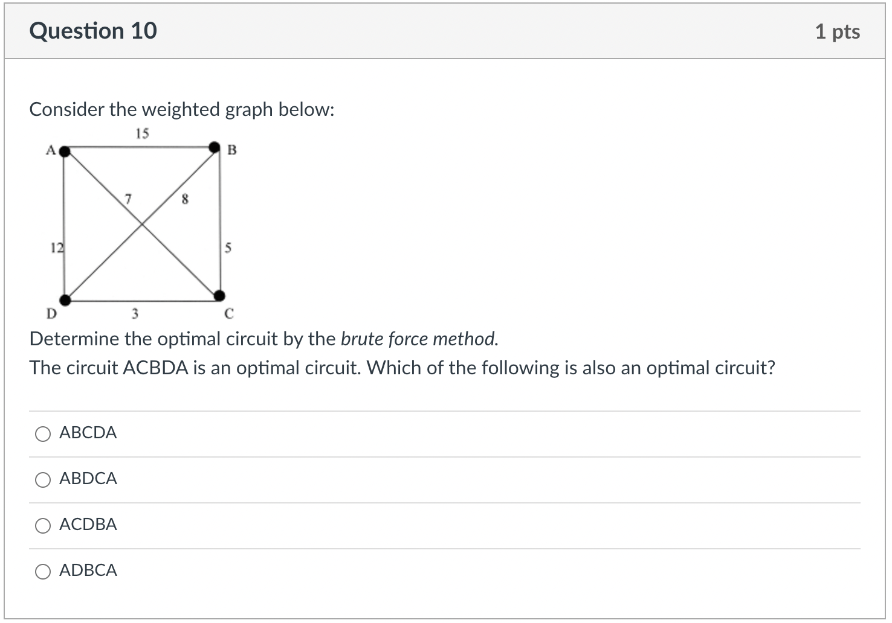The width and height of the screenshot is (892, 623).
Task: Click the edge weight 3 between D and C
Action: (x=134, y=313)
